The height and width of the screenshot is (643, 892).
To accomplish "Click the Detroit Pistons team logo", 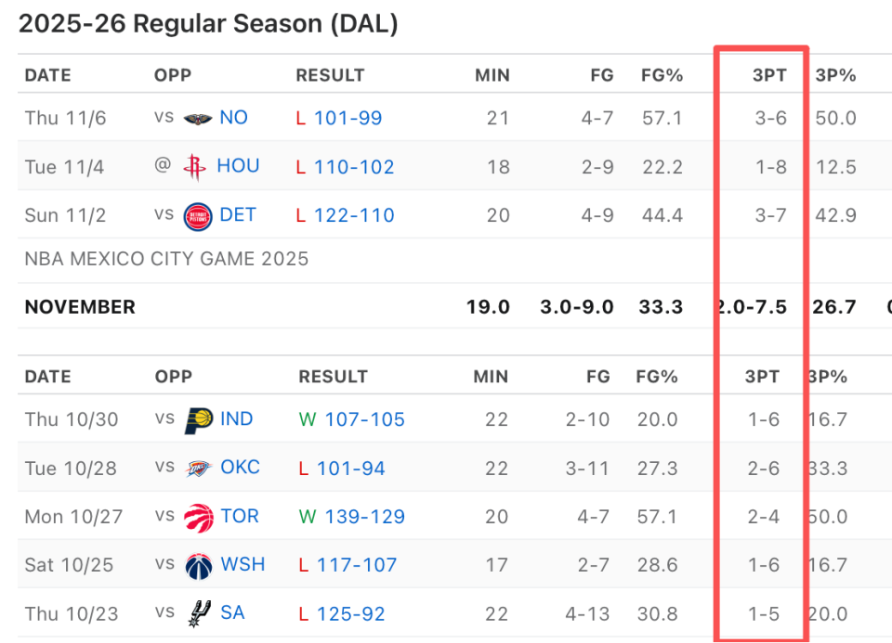I will pos(197,216).
